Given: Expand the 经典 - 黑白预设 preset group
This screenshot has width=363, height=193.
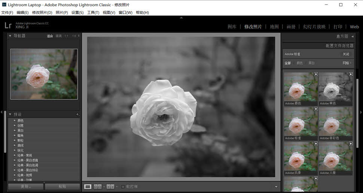Looking at the screenshot, I should [15, 170].
